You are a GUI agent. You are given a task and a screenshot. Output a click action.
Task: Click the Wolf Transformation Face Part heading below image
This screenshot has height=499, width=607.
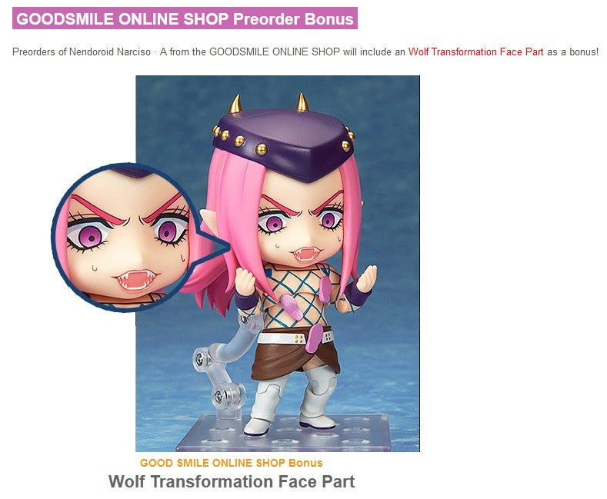(x=232, y=481)
